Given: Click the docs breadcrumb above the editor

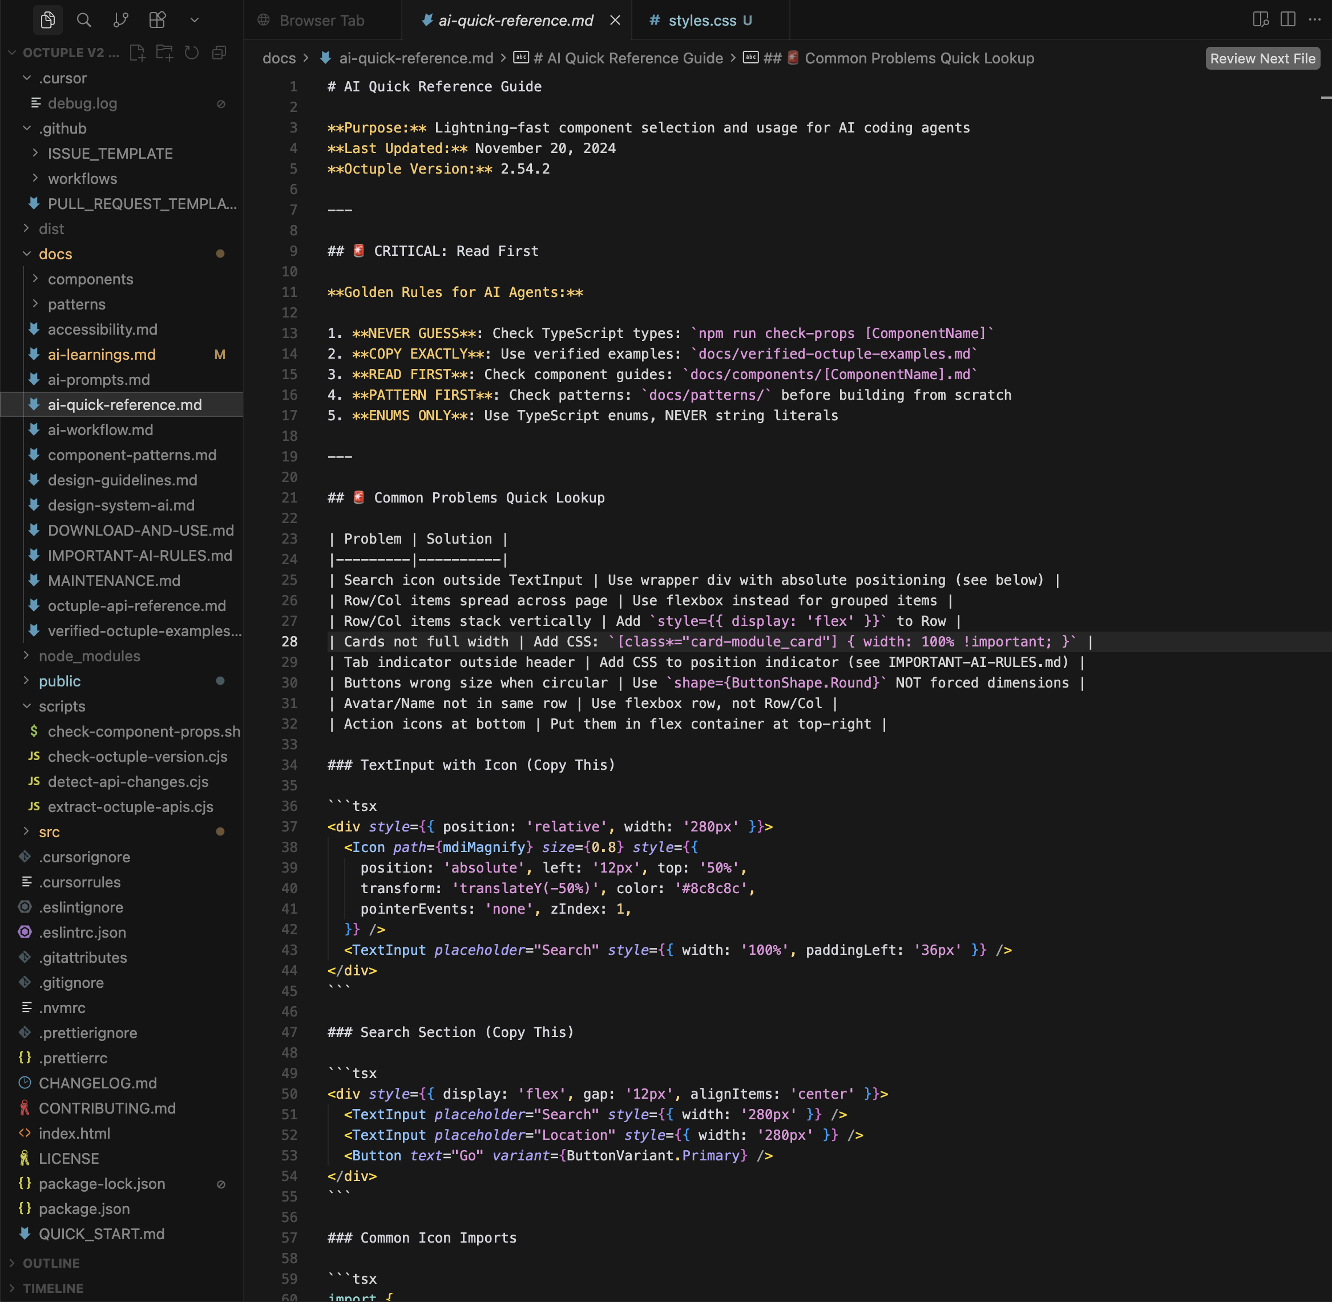Looking at the screenshot, I should (279, 58).
